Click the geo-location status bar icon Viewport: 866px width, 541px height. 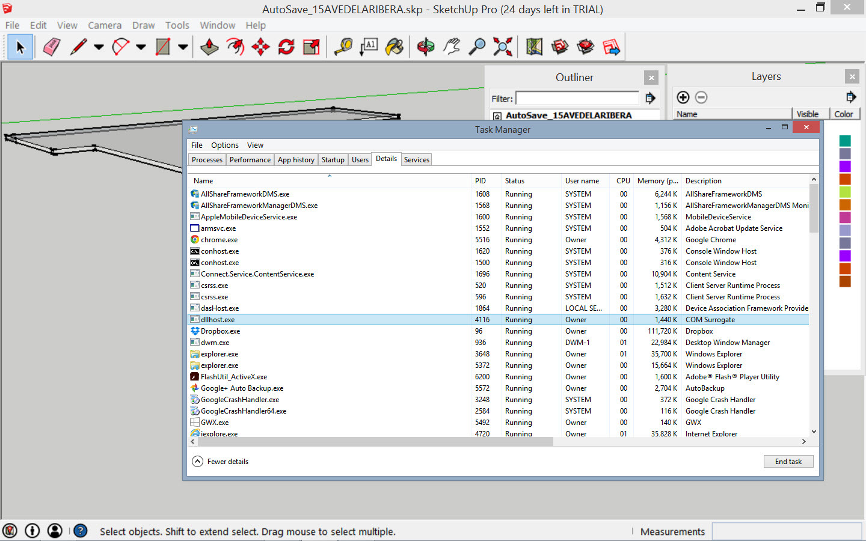(10, 531)
